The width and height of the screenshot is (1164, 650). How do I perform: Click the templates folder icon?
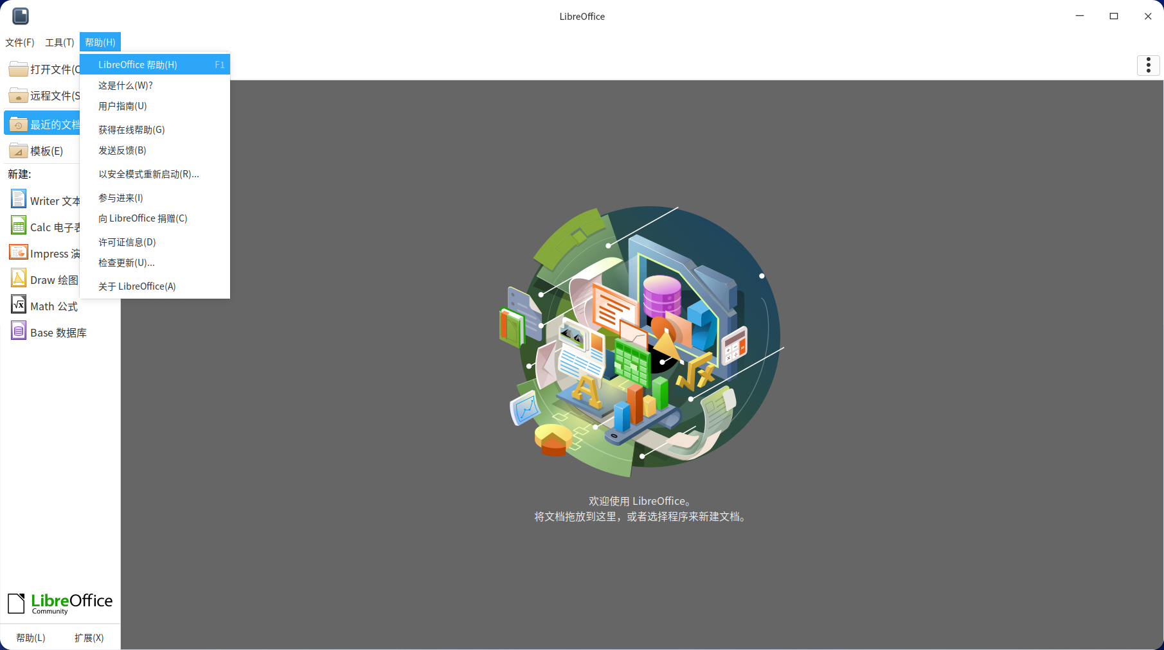[18, 150]
